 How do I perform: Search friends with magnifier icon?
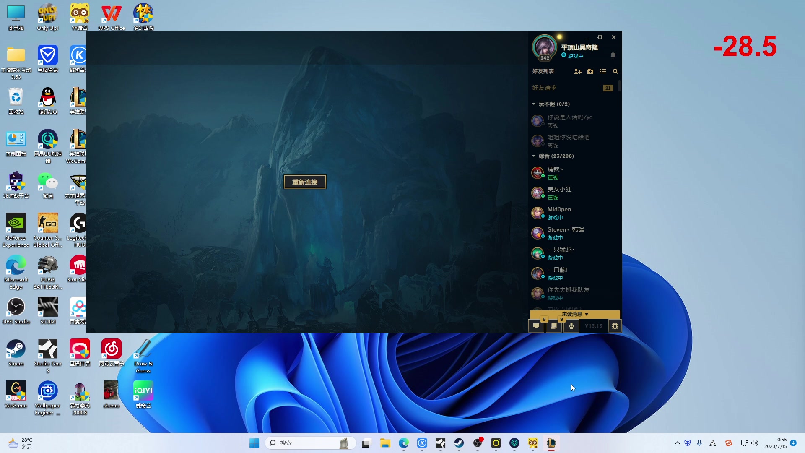615,71
